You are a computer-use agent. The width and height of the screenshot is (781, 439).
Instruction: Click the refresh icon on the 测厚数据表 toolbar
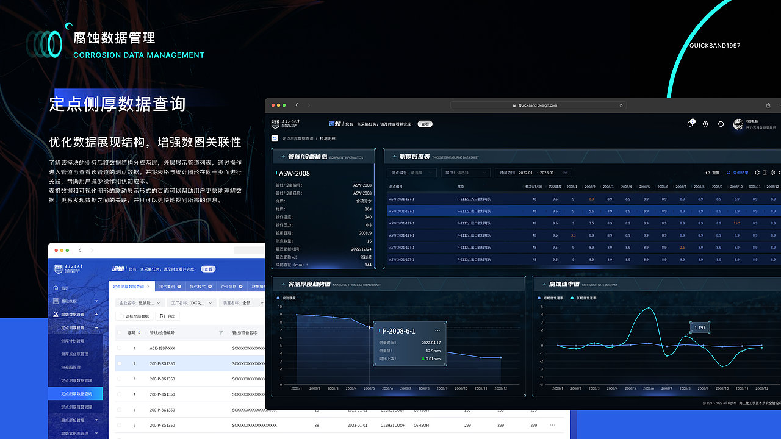point(757,173)
